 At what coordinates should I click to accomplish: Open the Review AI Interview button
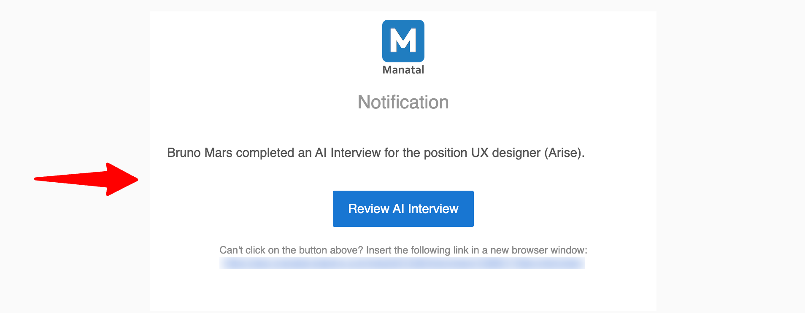pyautogui.click(x=403, y=209)
